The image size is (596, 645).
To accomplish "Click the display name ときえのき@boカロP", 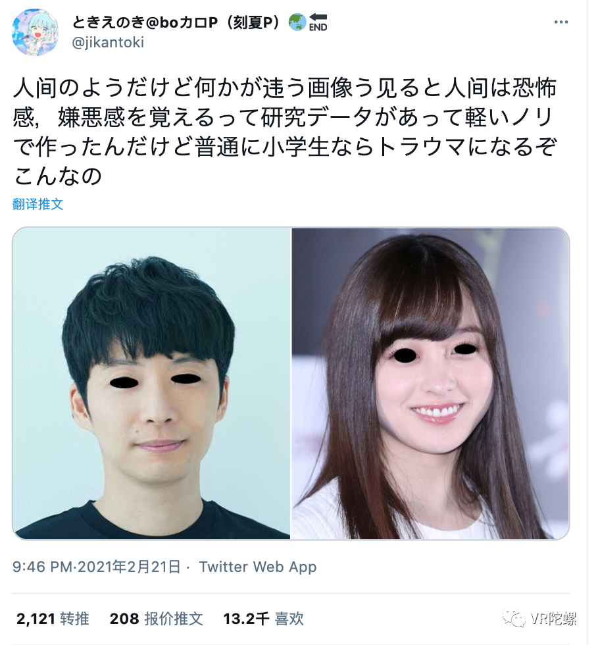I will [145, 22].
